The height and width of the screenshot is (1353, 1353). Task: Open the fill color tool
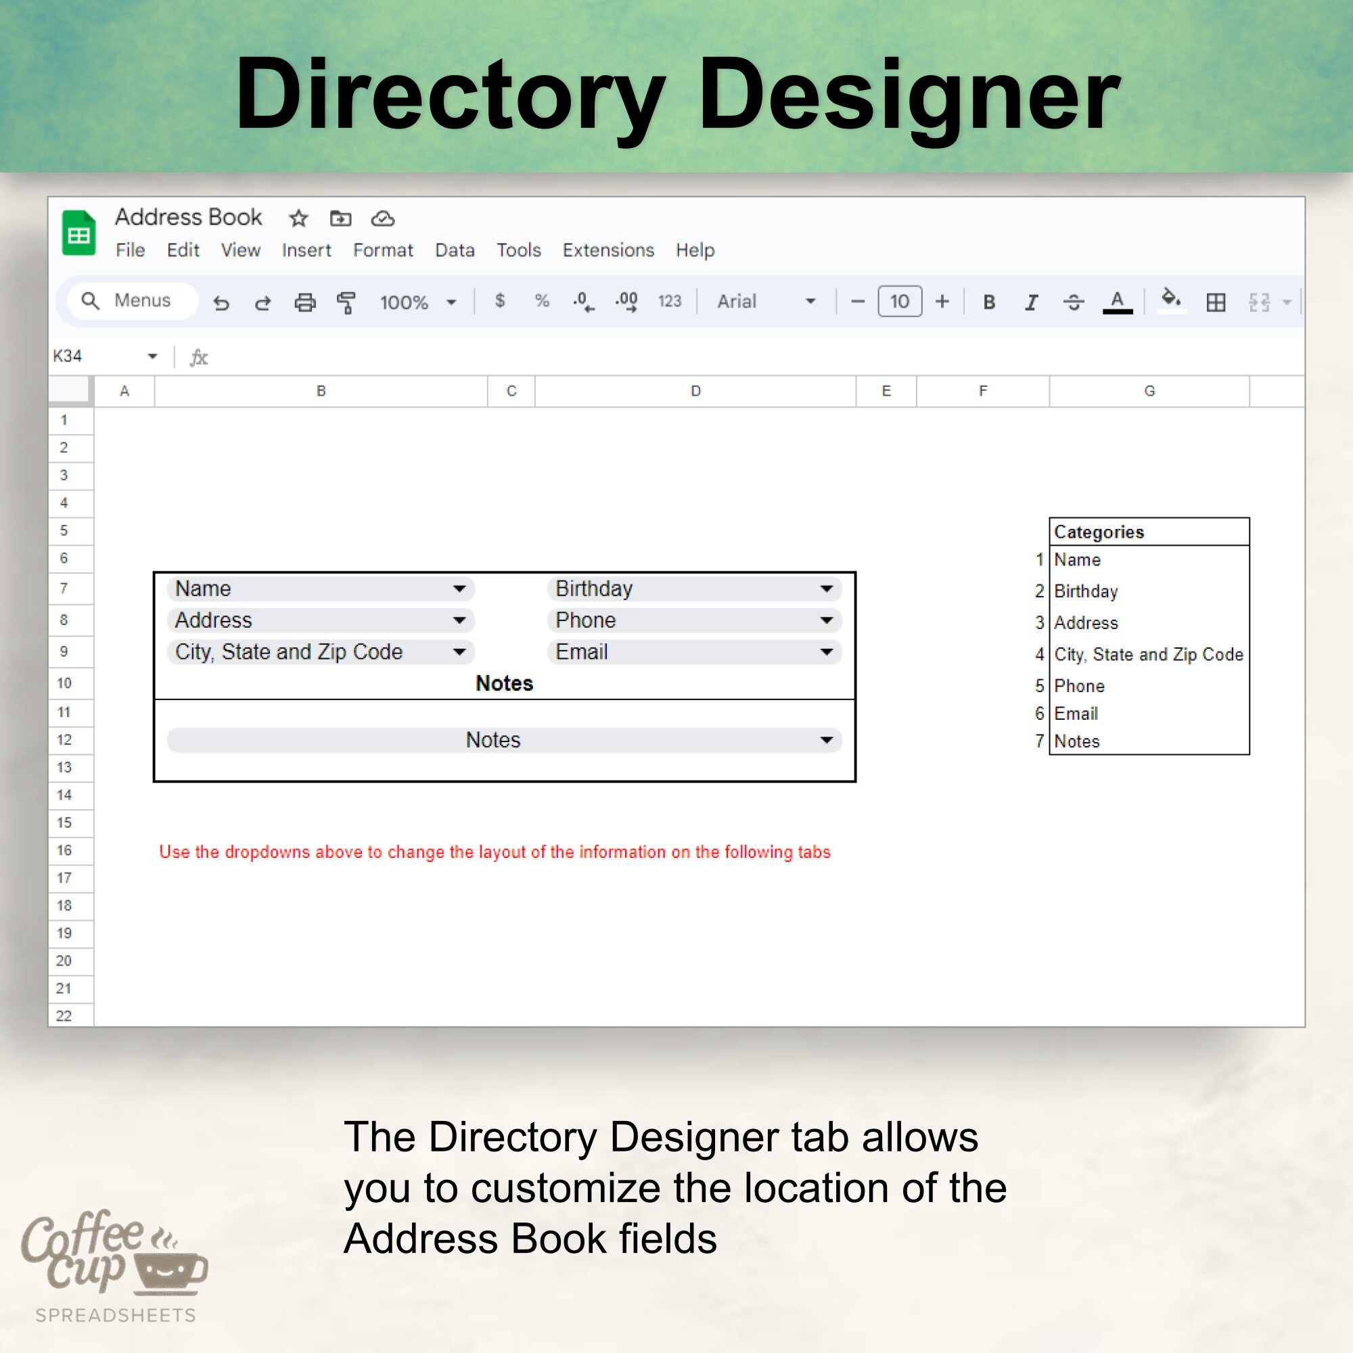[x=1172, y=302]
